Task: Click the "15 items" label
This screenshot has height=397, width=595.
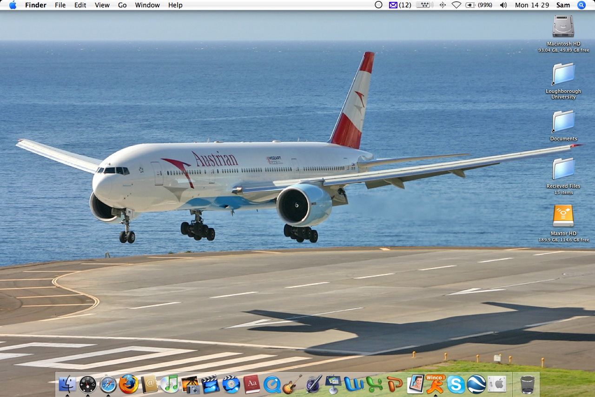Action: click(563, 192)
